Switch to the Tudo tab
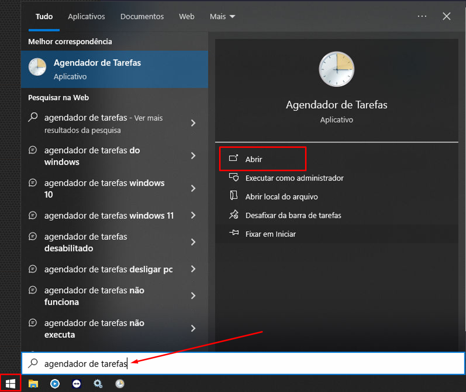Screen dimensions: 466x392 coord(44,16)
